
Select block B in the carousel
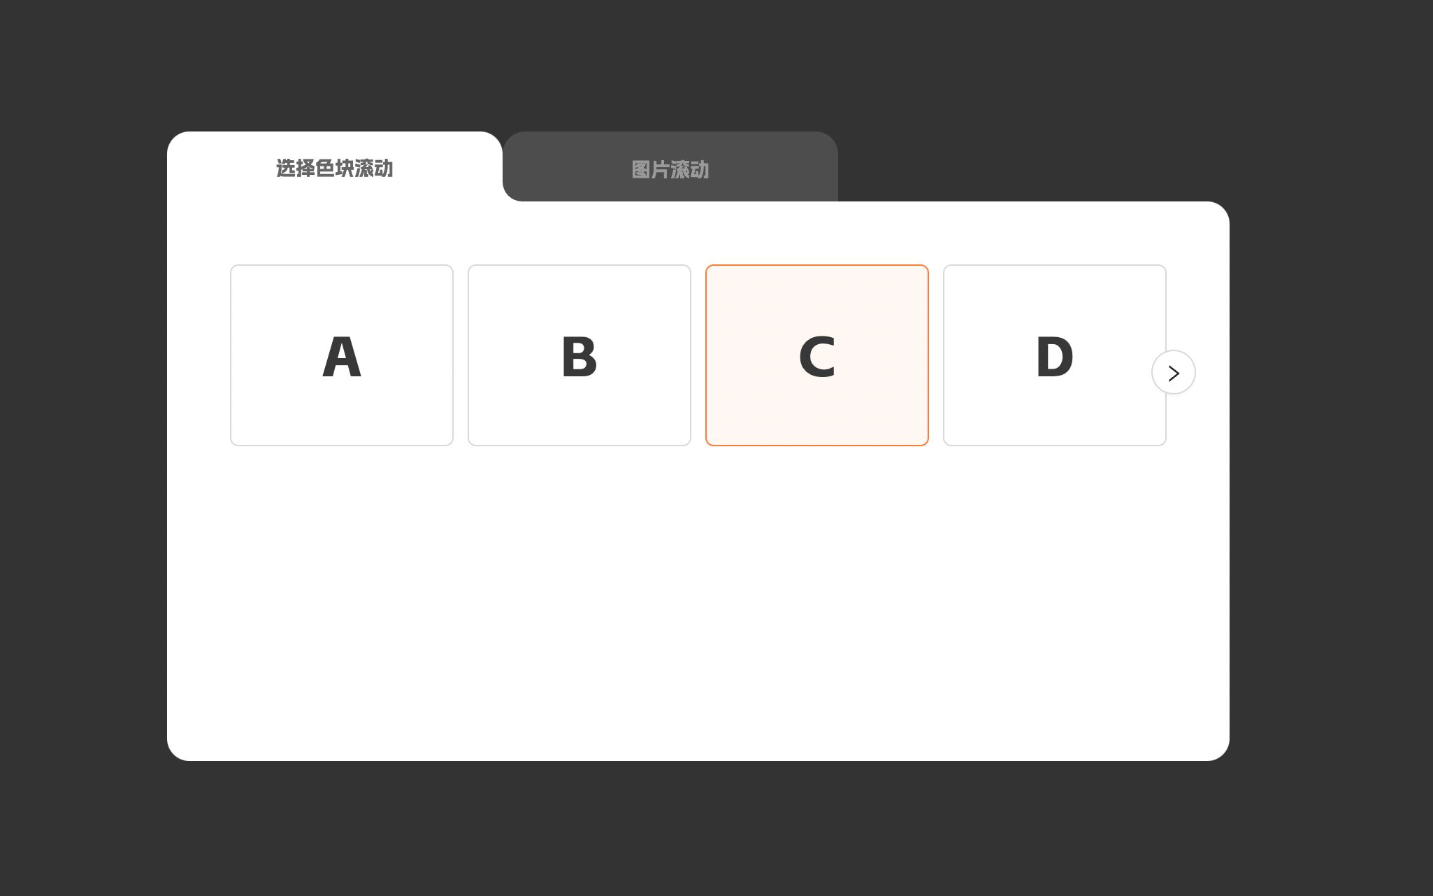point(579,355)
